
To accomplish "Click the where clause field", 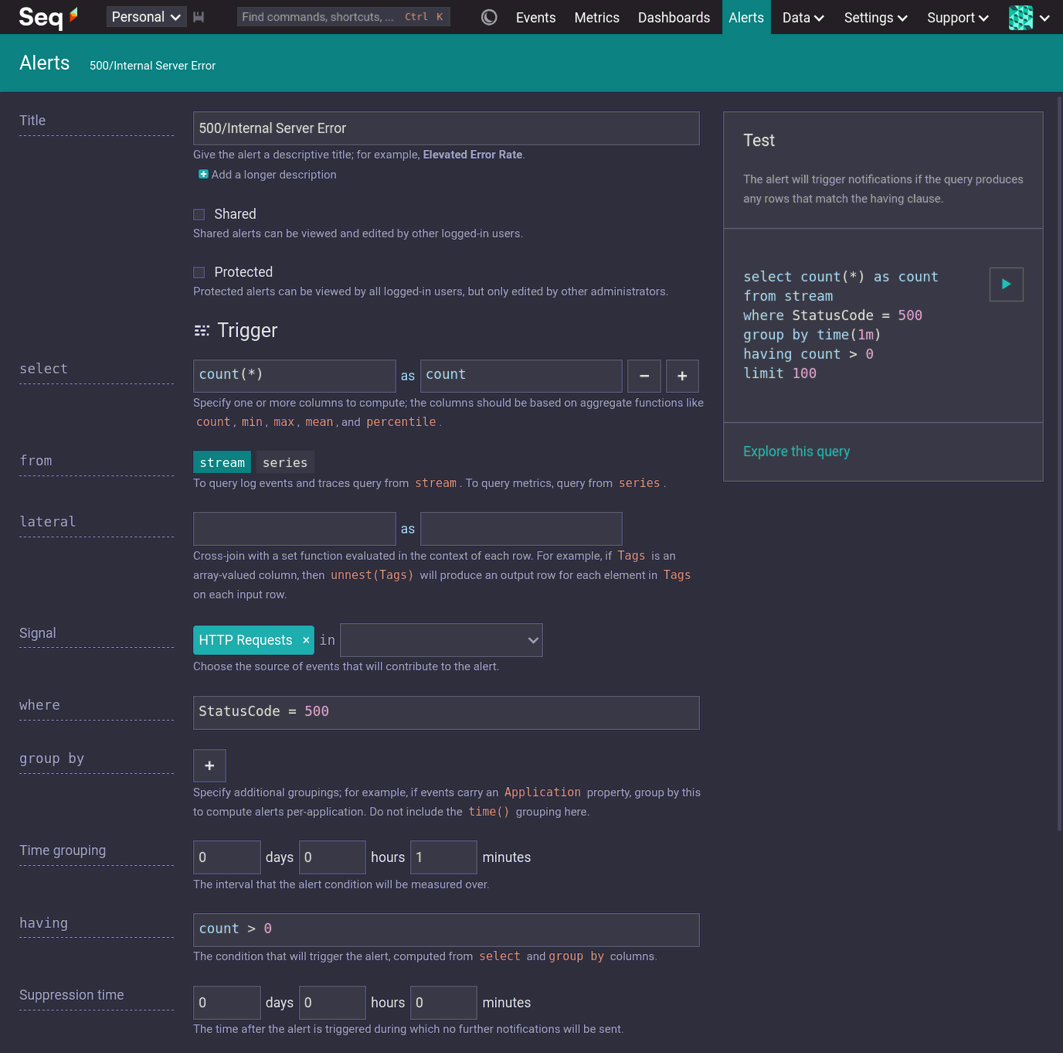I will pos(447,713).
